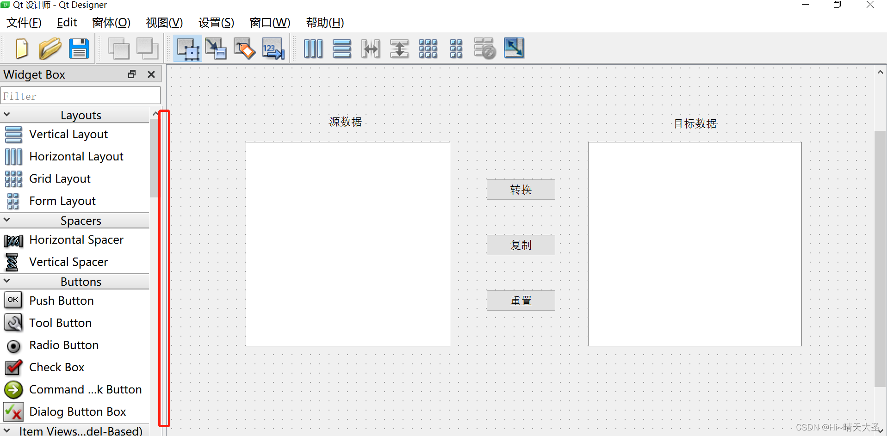Image resolution: width=887 pixels, height=436 pixels.
Task: Create a new form
Action: 22,48
